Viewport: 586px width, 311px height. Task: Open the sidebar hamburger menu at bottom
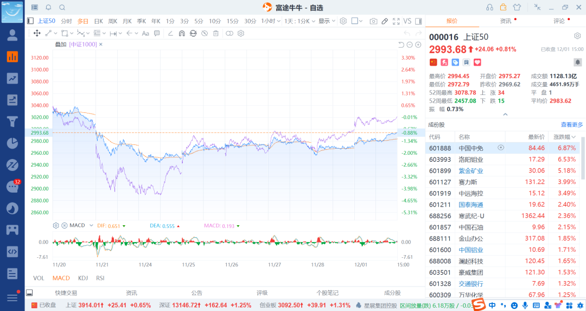click(x=12, y=297)
